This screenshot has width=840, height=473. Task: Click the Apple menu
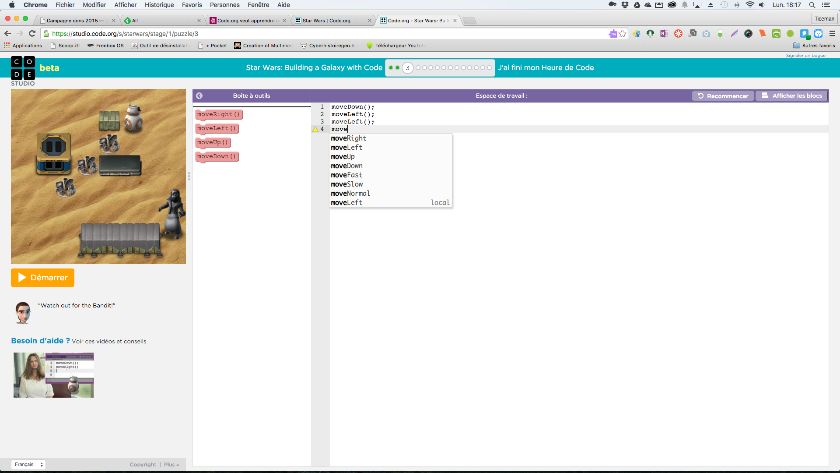pos(12,5)
